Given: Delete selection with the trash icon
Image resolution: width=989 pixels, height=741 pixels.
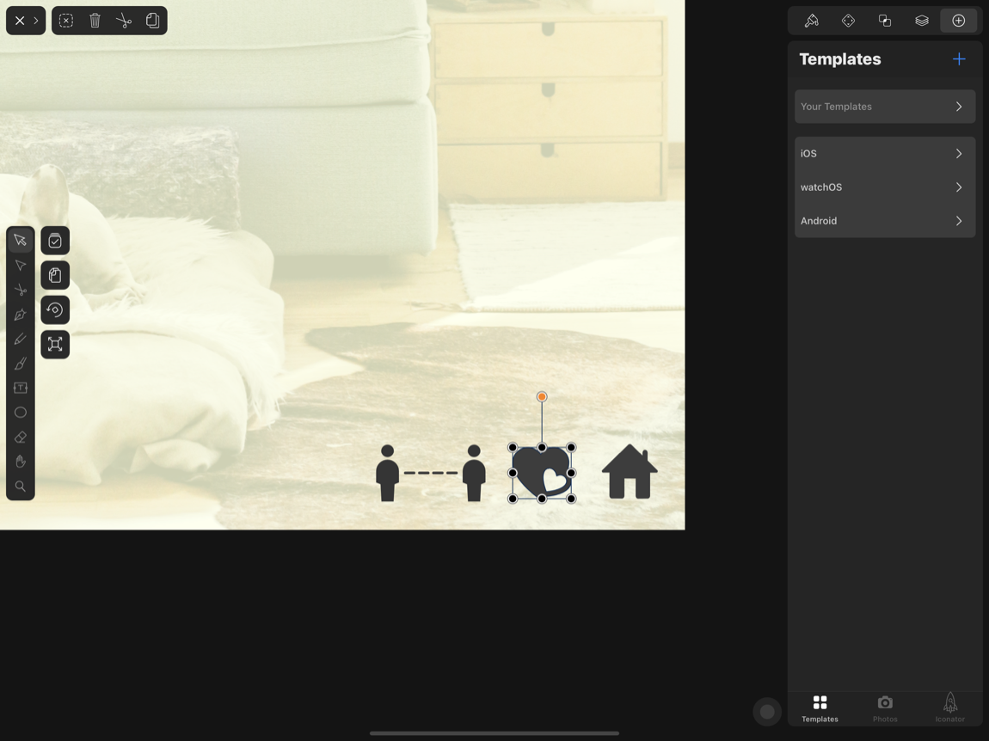Looking at the screenshot, I should pos(95,21).
